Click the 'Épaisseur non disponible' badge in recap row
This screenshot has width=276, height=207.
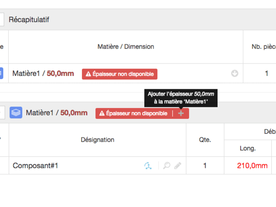120,74
